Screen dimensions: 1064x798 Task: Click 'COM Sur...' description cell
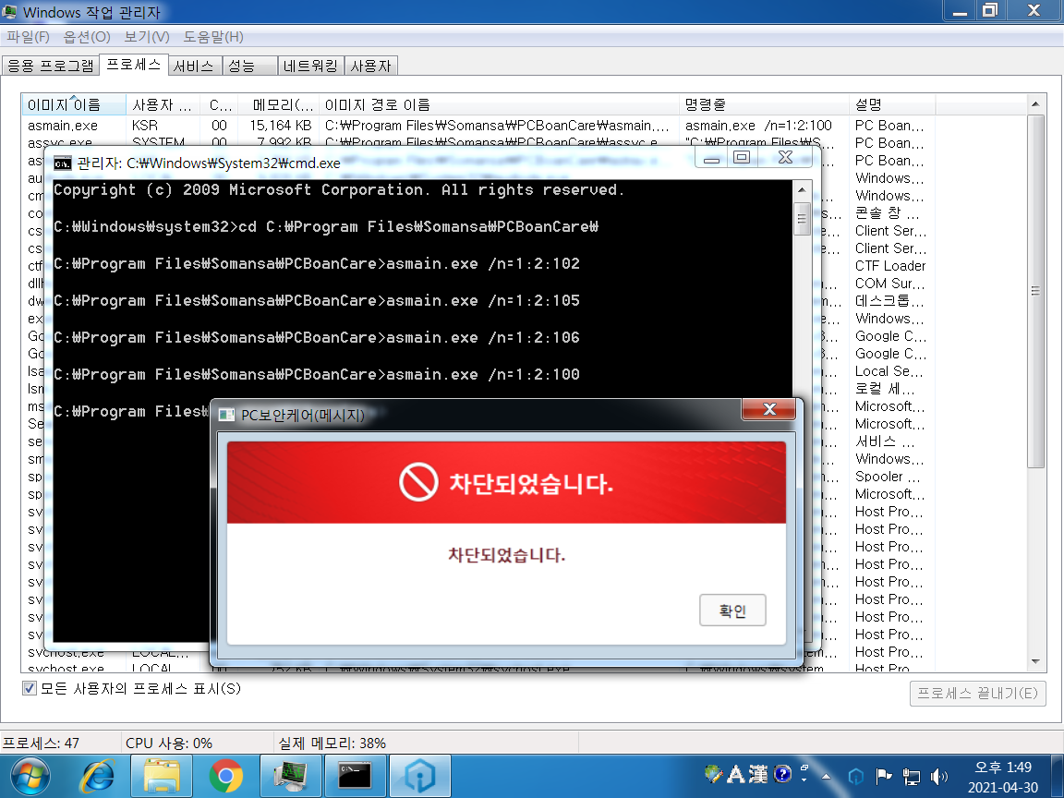889,284
